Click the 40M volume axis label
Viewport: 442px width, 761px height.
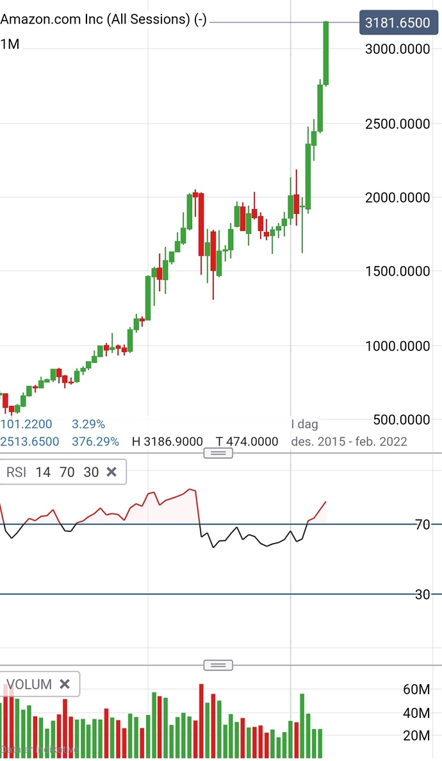coord(416,713)
